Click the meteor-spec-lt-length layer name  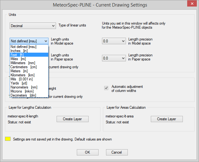[23, 116]
